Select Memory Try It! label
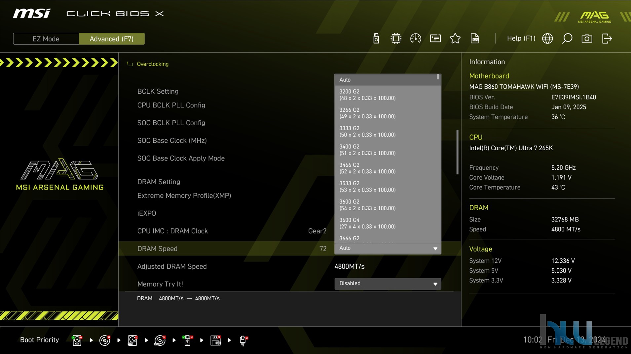This screenshot has height=354, width=631. click(x=160, y=284)
